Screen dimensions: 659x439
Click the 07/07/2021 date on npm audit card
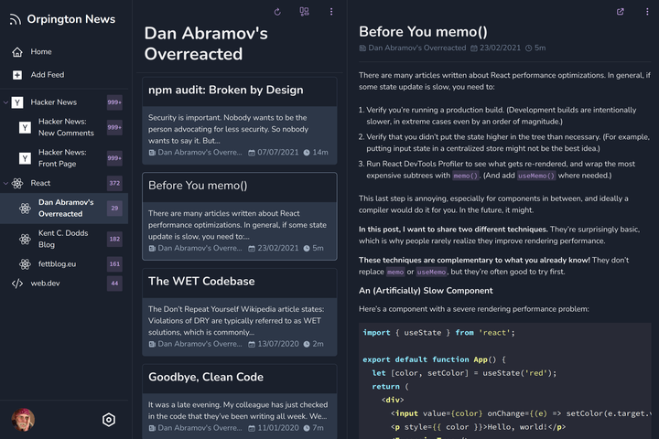click(274, 153)
